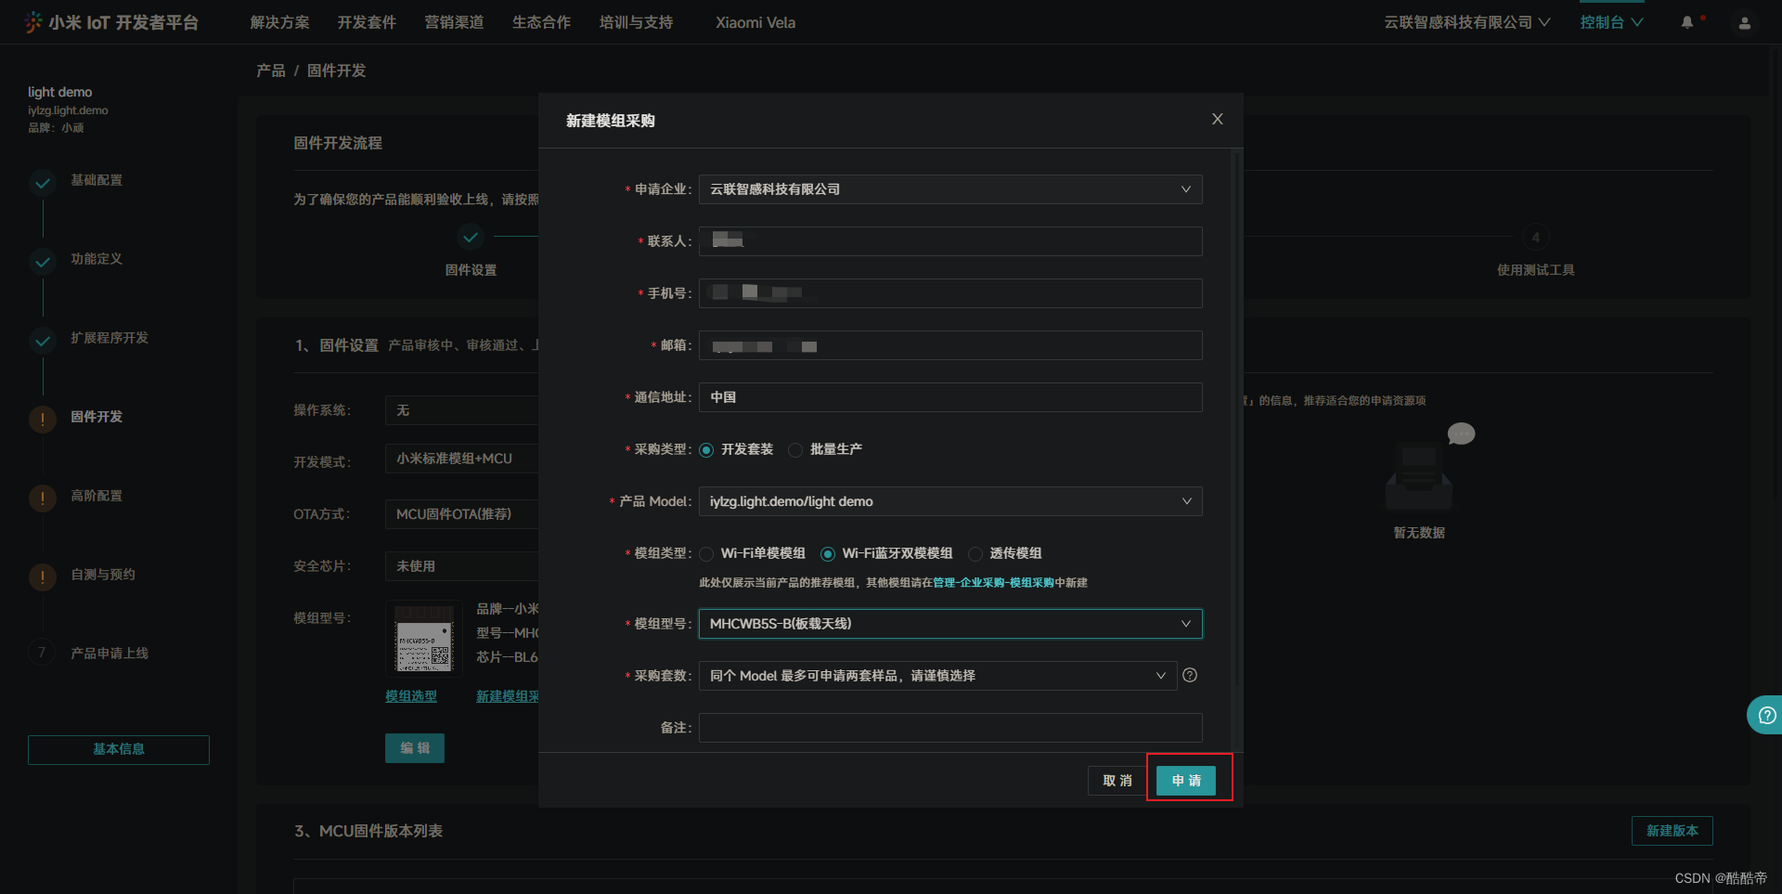The image size is (1782, 894).
Task: Open the 采购套数 dropdown
Action: point(937,676)
